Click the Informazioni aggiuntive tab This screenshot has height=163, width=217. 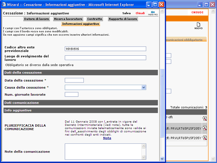[81, 24]
